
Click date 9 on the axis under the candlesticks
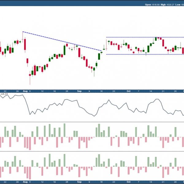pos(89,91)
